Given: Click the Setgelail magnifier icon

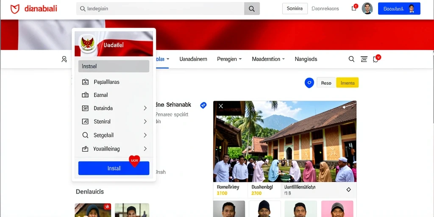Looking at the screenshot, I should (x=85, y=135).
